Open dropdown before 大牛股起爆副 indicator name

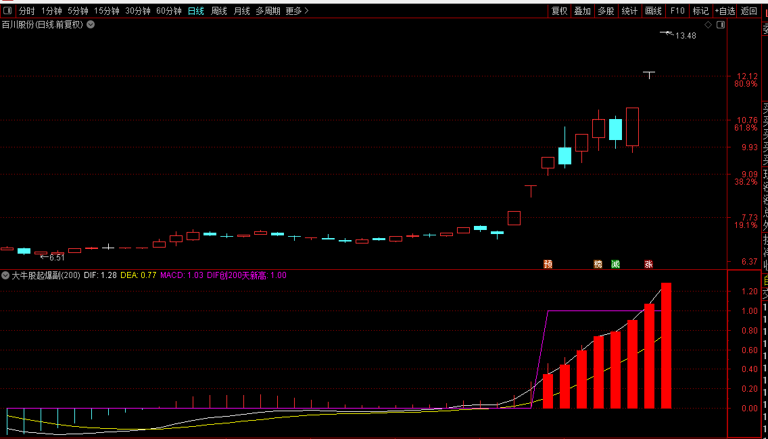click(6, 275)
